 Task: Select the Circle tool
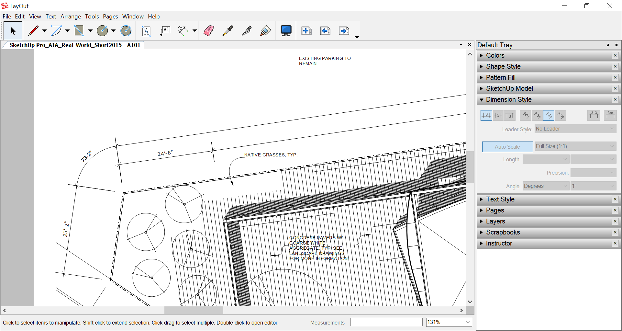coord(103,31)
